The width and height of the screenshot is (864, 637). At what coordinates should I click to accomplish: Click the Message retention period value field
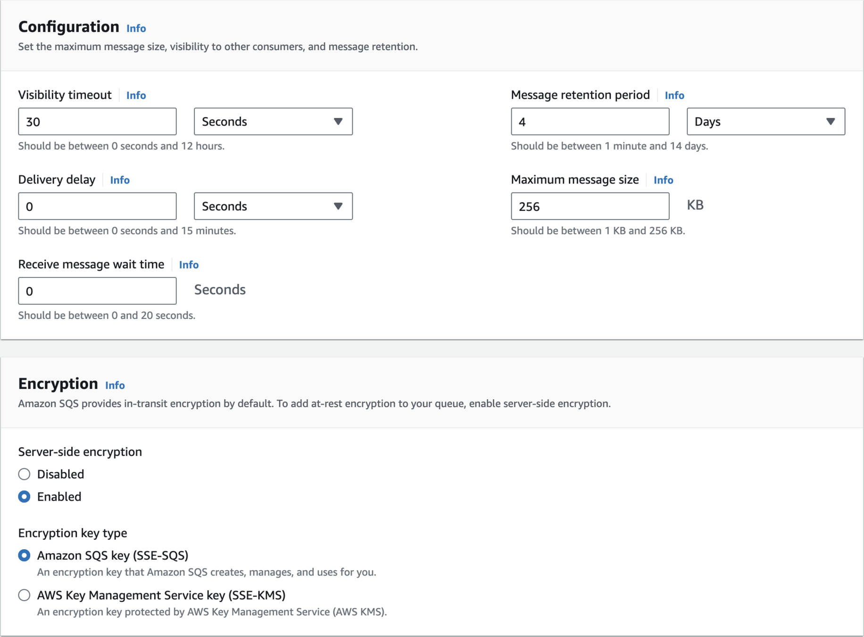tap(590, 122)
